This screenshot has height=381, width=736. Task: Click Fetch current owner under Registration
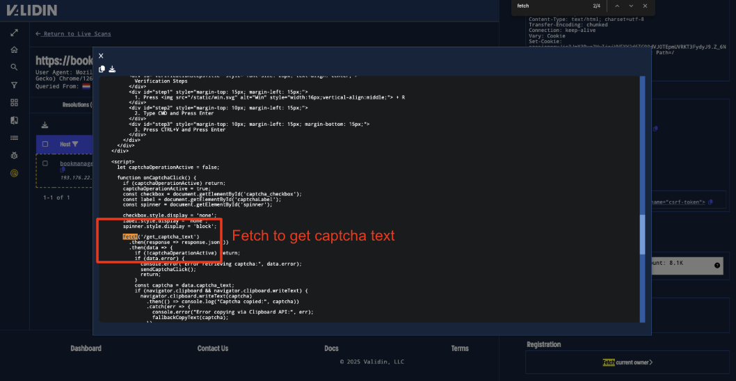coord(627,362)
